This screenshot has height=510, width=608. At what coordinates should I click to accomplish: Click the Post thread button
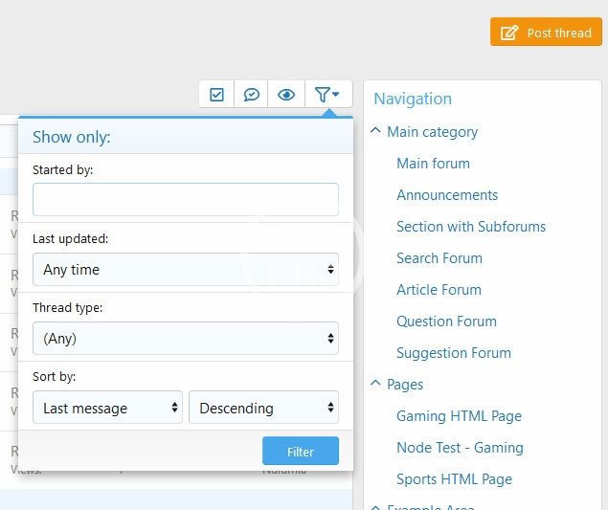coord(546,33)
